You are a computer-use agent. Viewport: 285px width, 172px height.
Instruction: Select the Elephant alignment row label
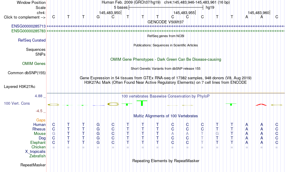click(x=38, y=142)
